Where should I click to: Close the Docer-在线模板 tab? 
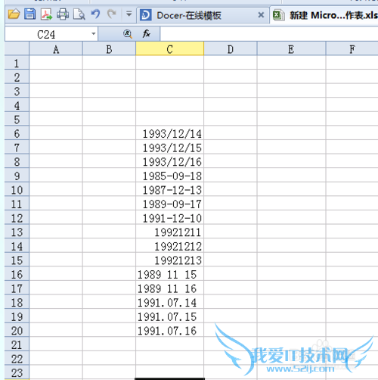pyautogui.click(x=261, y=15)
